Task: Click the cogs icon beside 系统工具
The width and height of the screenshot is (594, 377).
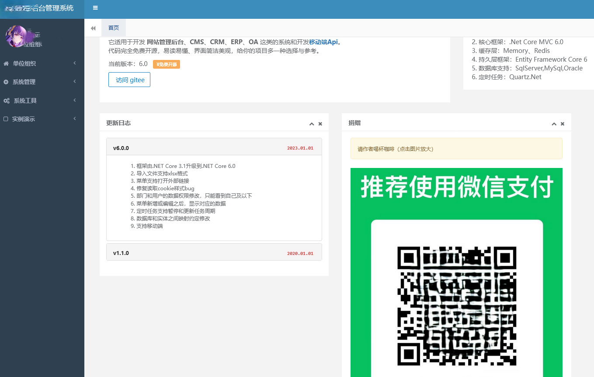Action: click(x=7, y=101)
